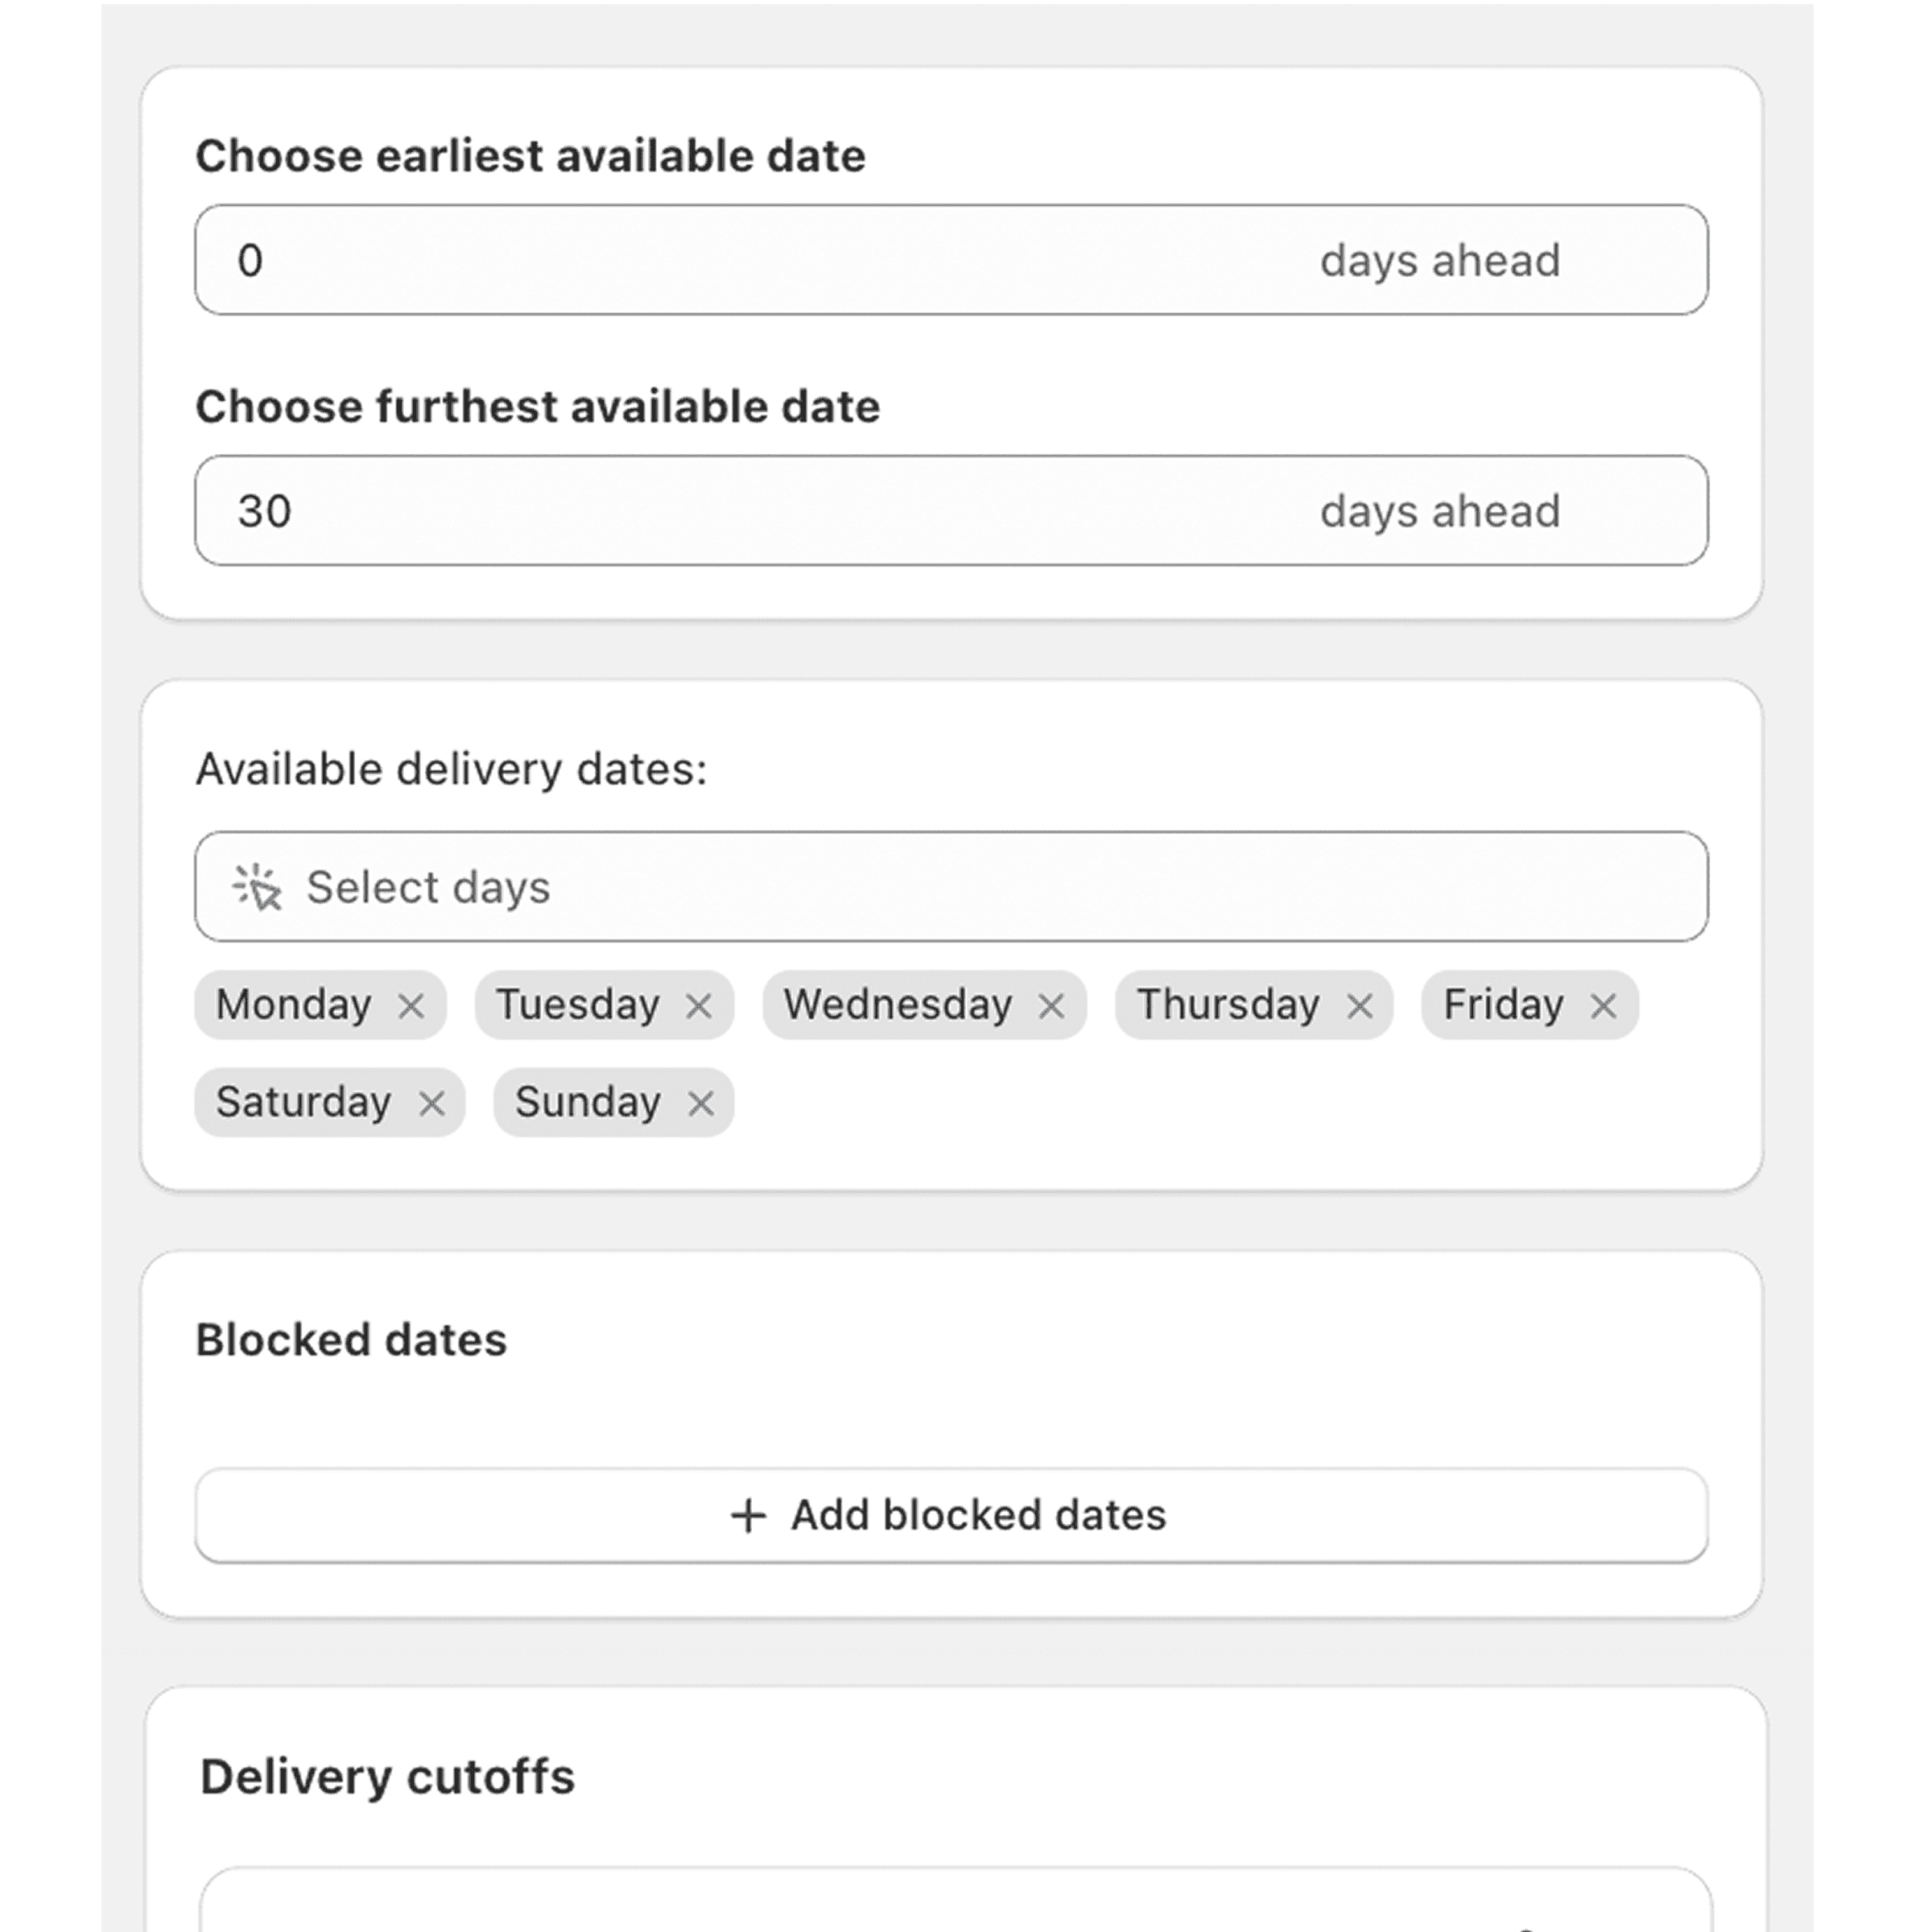Remove Sunday using its X icon

tap(701, 1102)
